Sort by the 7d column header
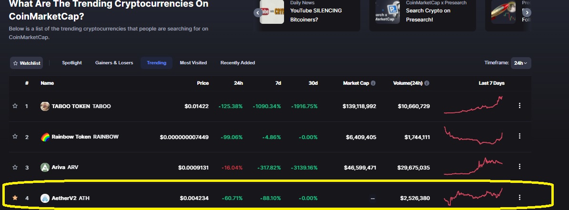569x210 pixels. coord(278,83)
